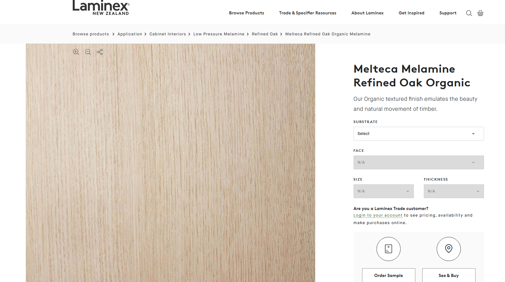The height and width of the screenshot is (282, 505).
Task: Go to Refined Oak breadcrumb
Action: (x=265, y=34)
